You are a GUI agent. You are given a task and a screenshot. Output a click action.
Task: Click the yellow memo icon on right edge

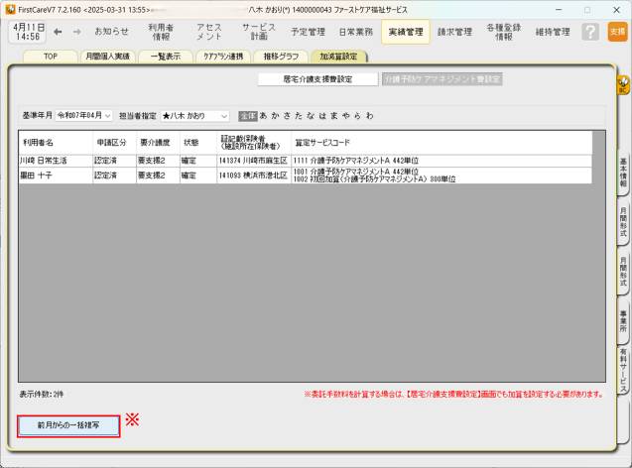tap(623, 85)
